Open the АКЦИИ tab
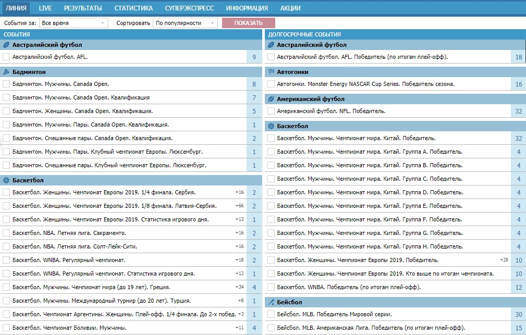 (x=290, y=8)
